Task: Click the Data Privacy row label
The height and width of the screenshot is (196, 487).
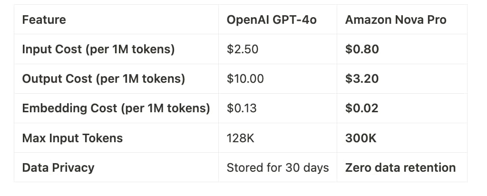Action: click(58, 168)
